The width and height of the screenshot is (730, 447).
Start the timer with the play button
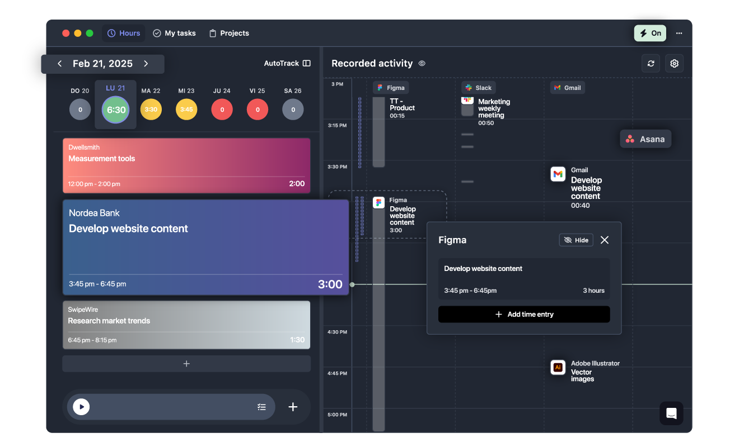point(81,407)
